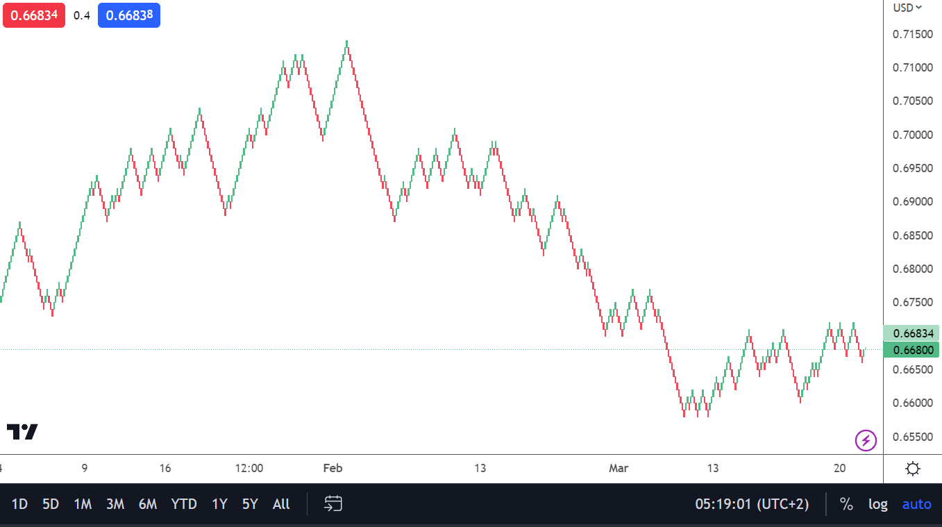The height and width of the screenshot is (527, 942).
Task: Toggle auto scale mode
Action: (916, 504)
